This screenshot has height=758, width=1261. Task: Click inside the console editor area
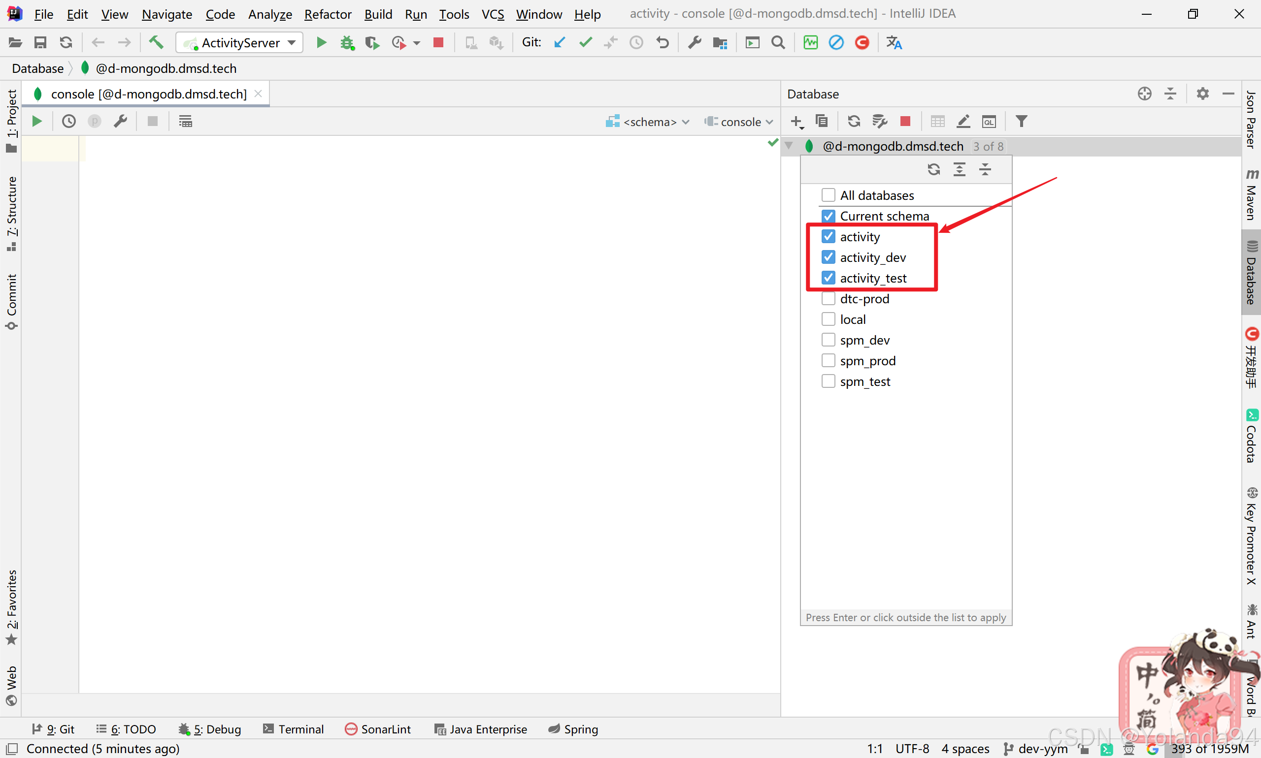pos(409,357)
